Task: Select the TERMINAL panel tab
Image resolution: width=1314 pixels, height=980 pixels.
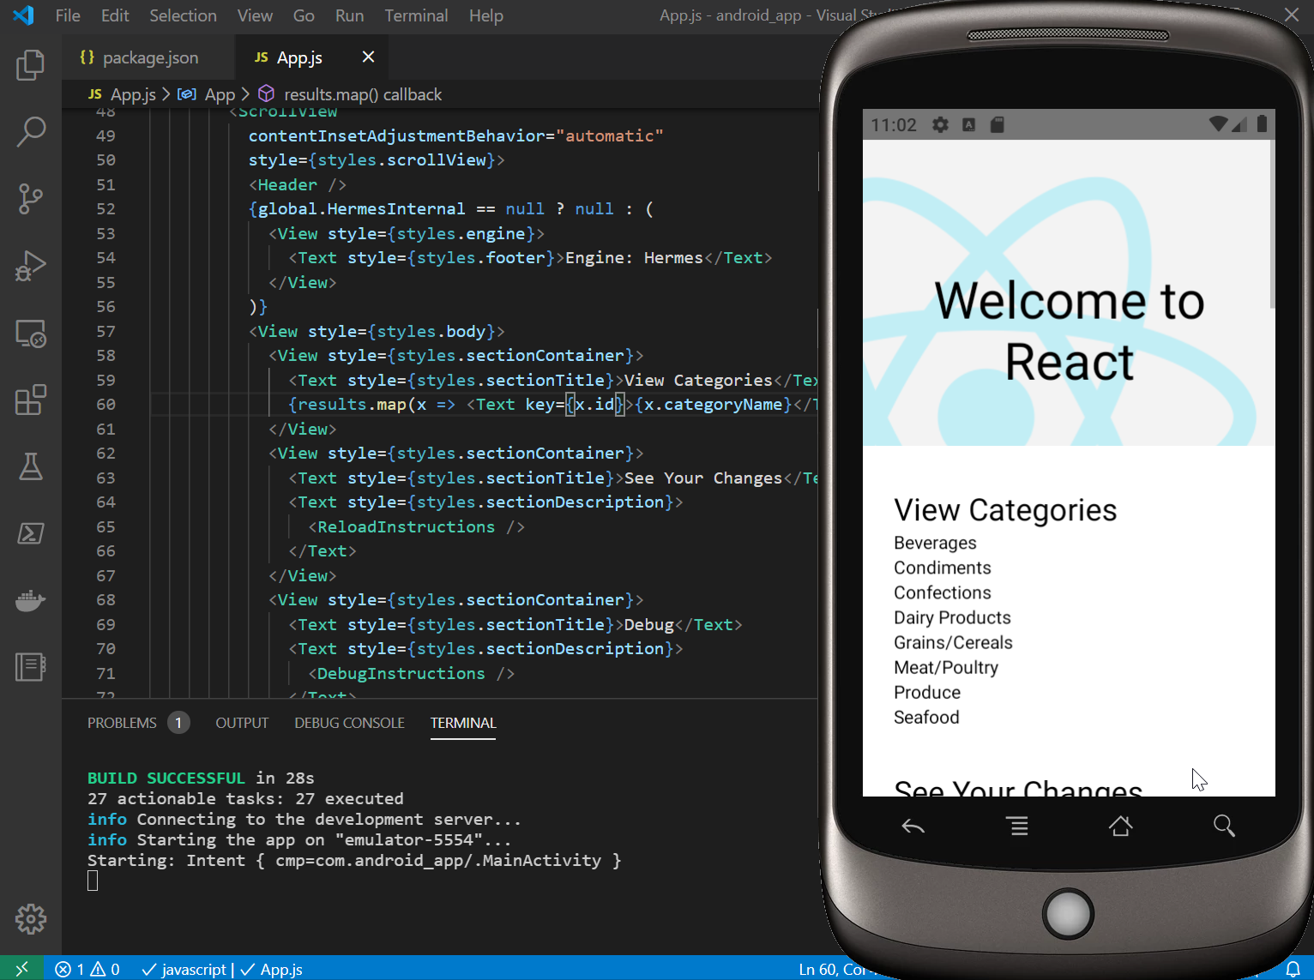Action: pyautogui.click(x=463, y=723)
